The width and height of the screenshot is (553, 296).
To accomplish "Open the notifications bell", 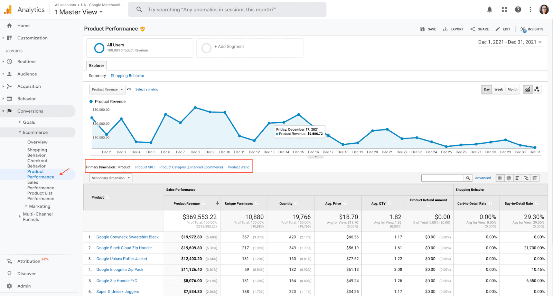I will [489, 10].
